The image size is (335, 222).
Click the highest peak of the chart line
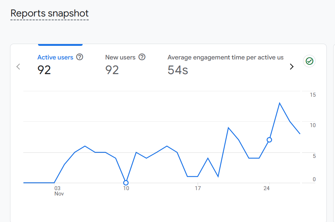279,103
